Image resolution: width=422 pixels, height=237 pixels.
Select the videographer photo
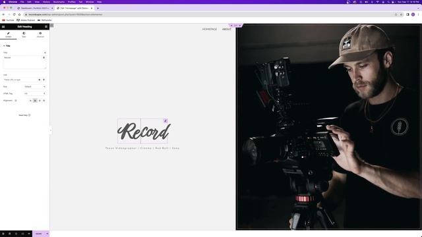tap(328, 127)
